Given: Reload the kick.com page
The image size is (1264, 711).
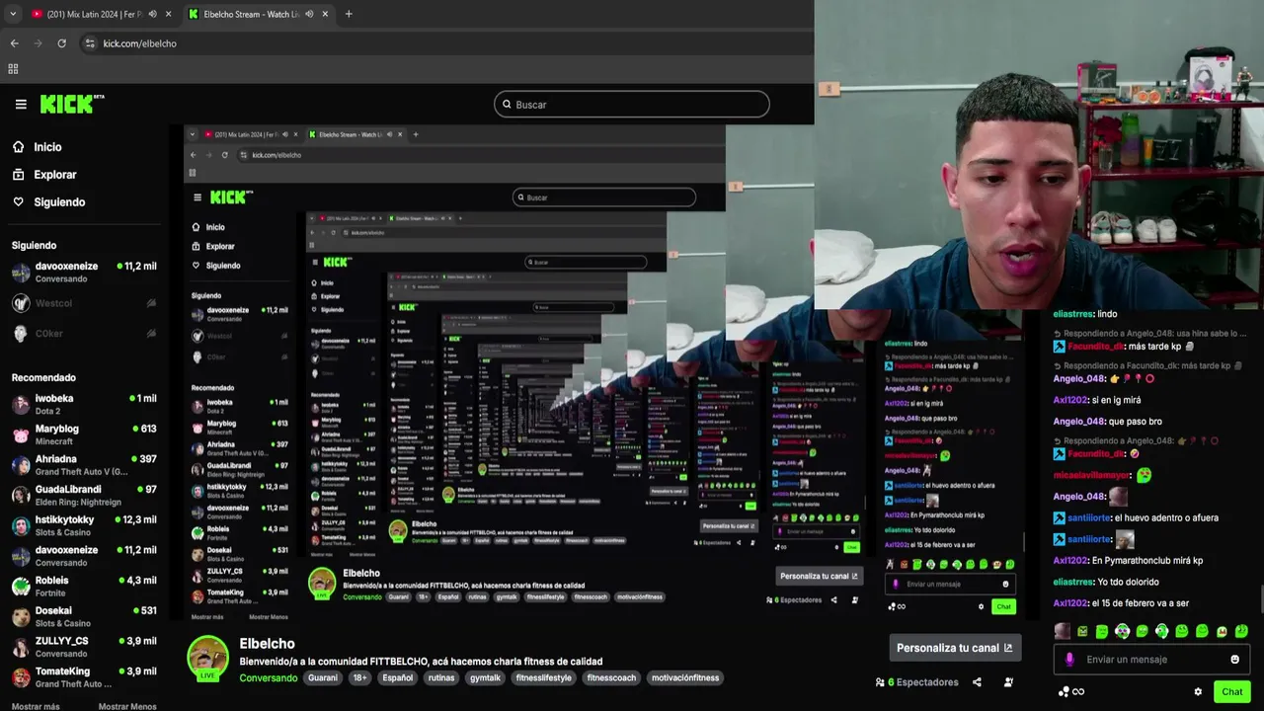Looking at the screenshot, I should pyautogui.click(x=61, y=43).
